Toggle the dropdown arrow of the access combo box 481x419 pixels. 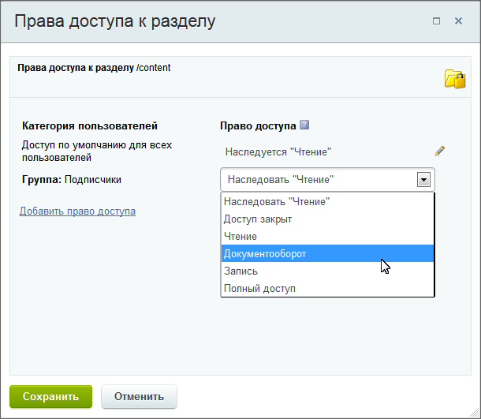423,180
